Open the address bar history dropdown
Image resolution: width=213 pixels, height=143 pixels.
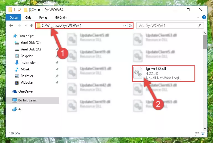(x=124, y=25)
